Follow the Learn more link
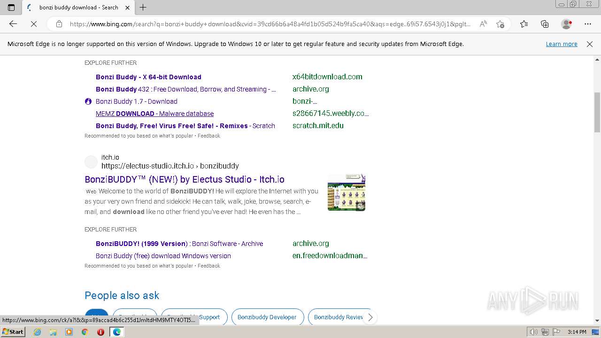 pos(562,44)
